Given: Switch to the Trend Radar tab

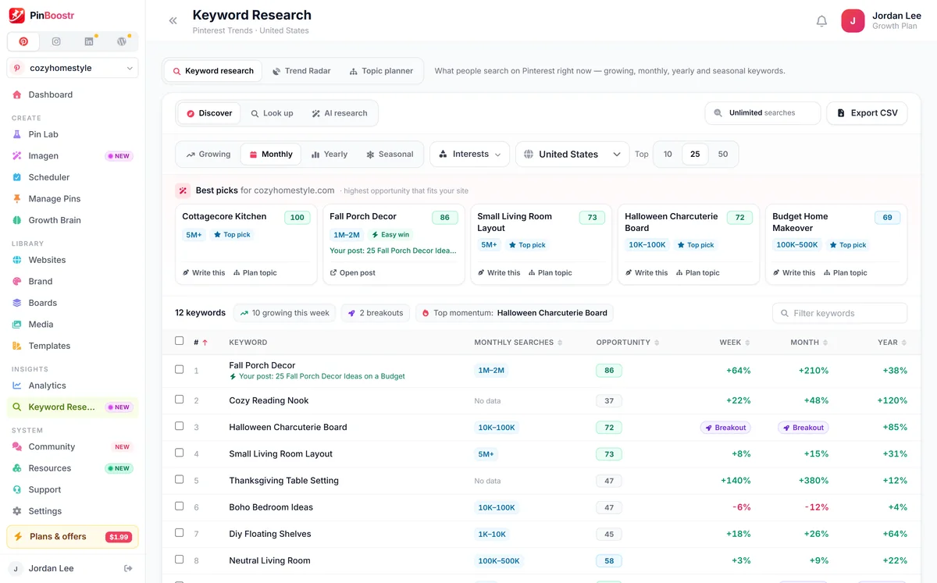Looking at the screenshot, I should pyautogui.click(x=301, y=71).
